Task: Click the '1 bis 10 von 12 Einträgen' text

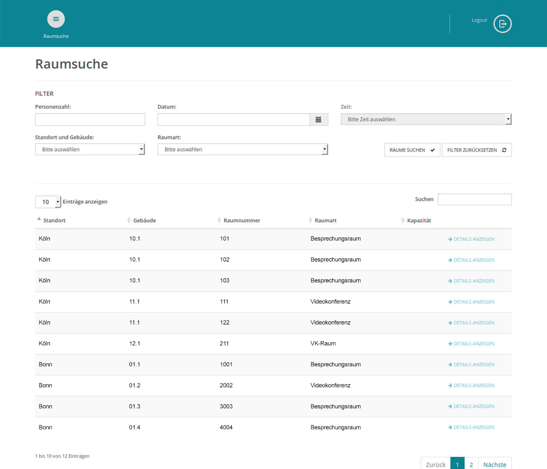Action: pyautogui.click(x=62, y=456)
